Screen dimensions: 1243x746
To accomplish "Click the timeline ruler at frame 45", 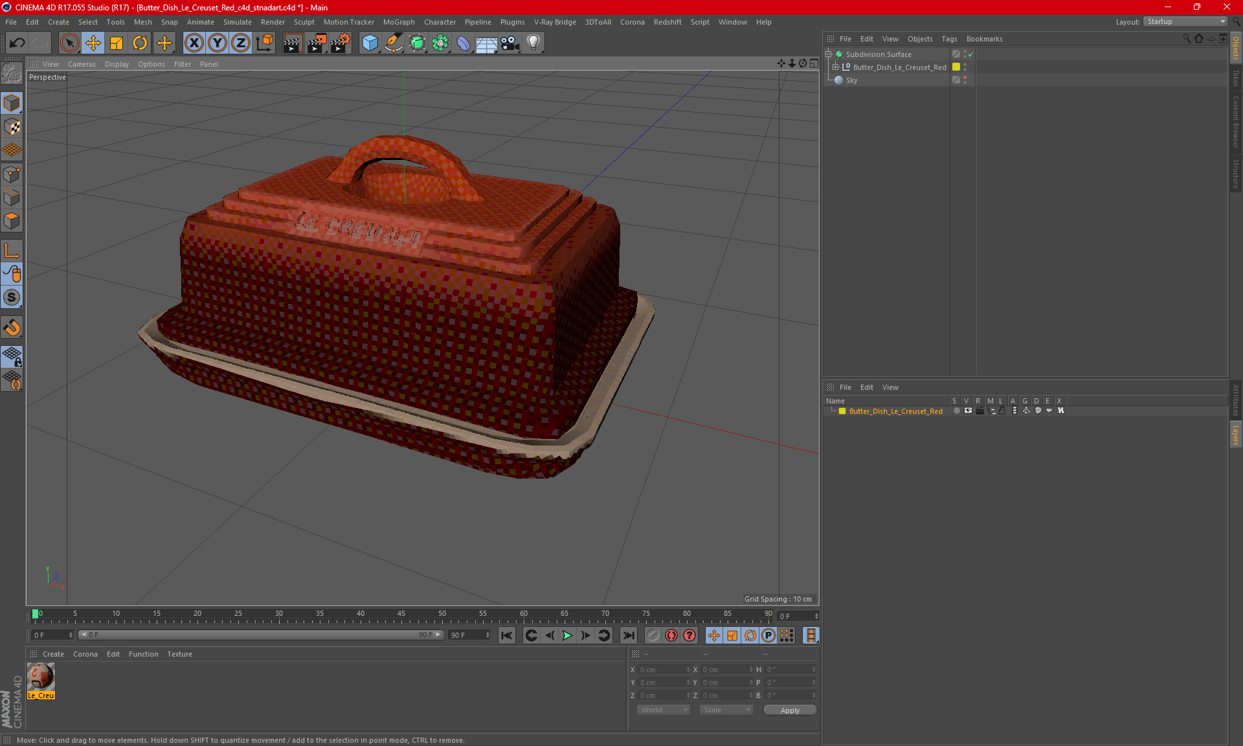I will (401, 614).
